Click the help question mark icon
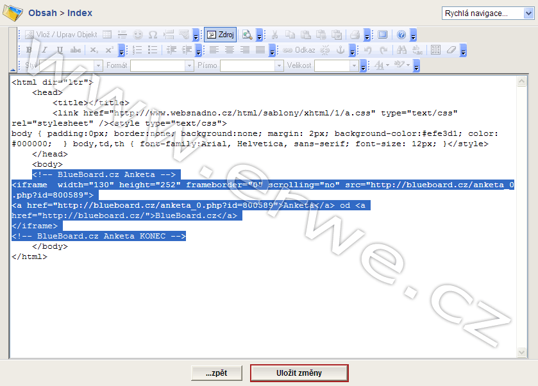 [401, 35]
